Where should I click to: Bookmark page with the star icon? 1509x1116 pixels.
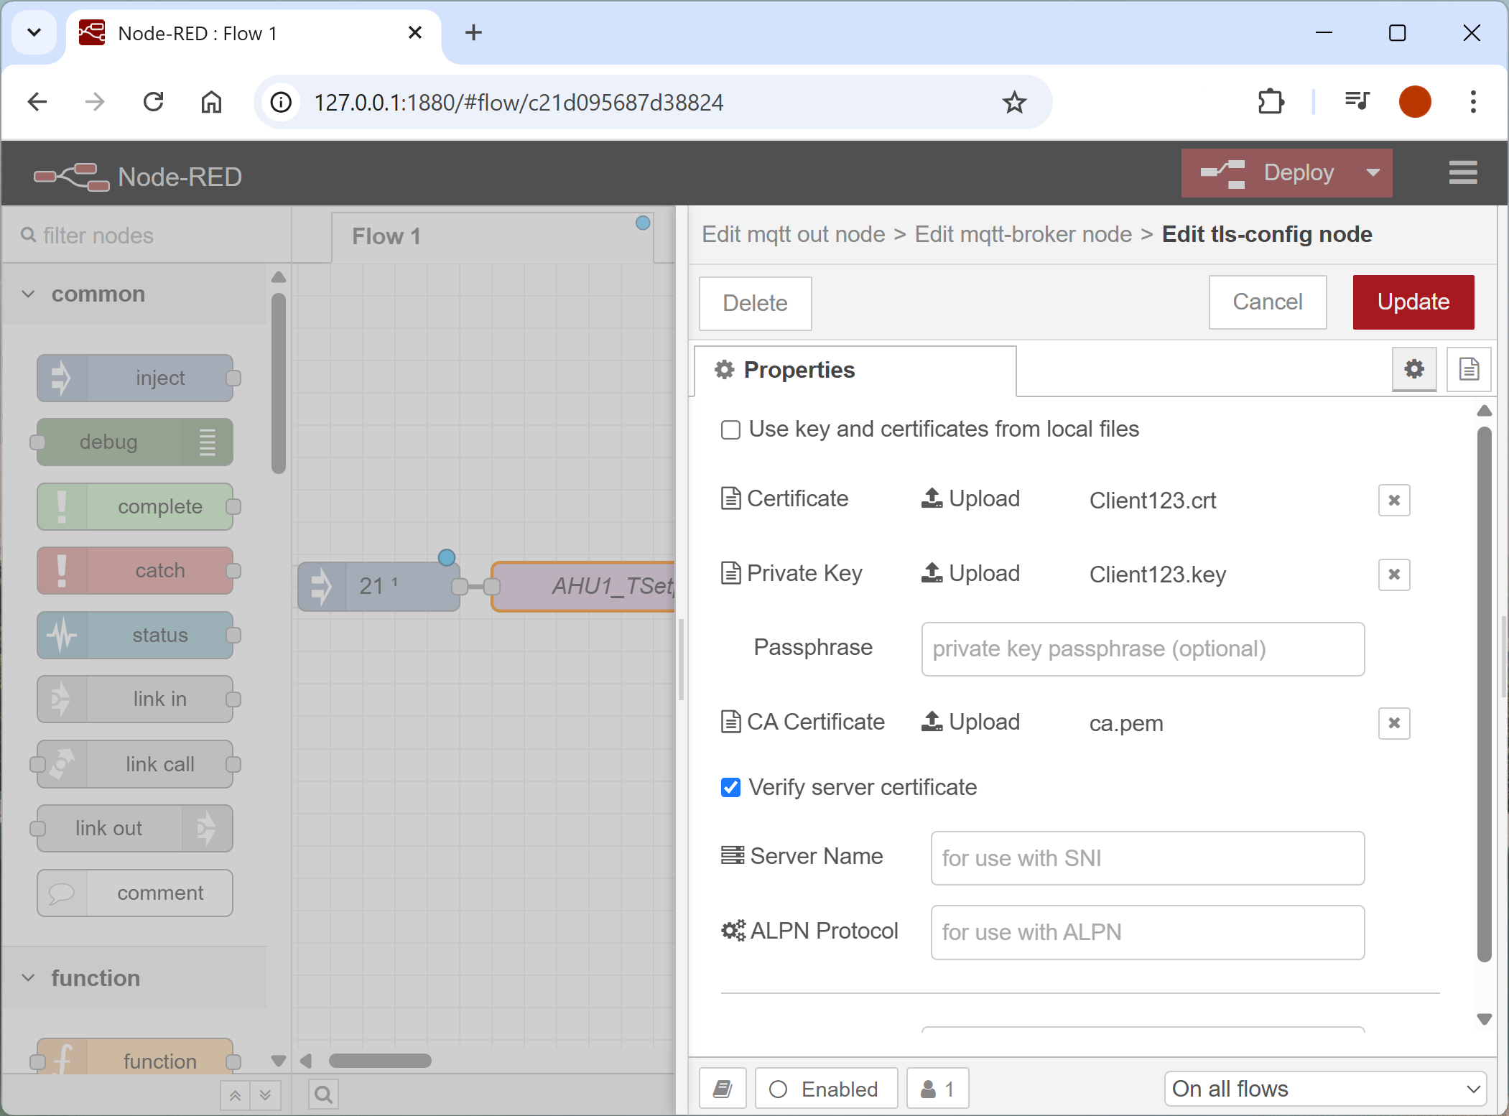pos(1014,103)
